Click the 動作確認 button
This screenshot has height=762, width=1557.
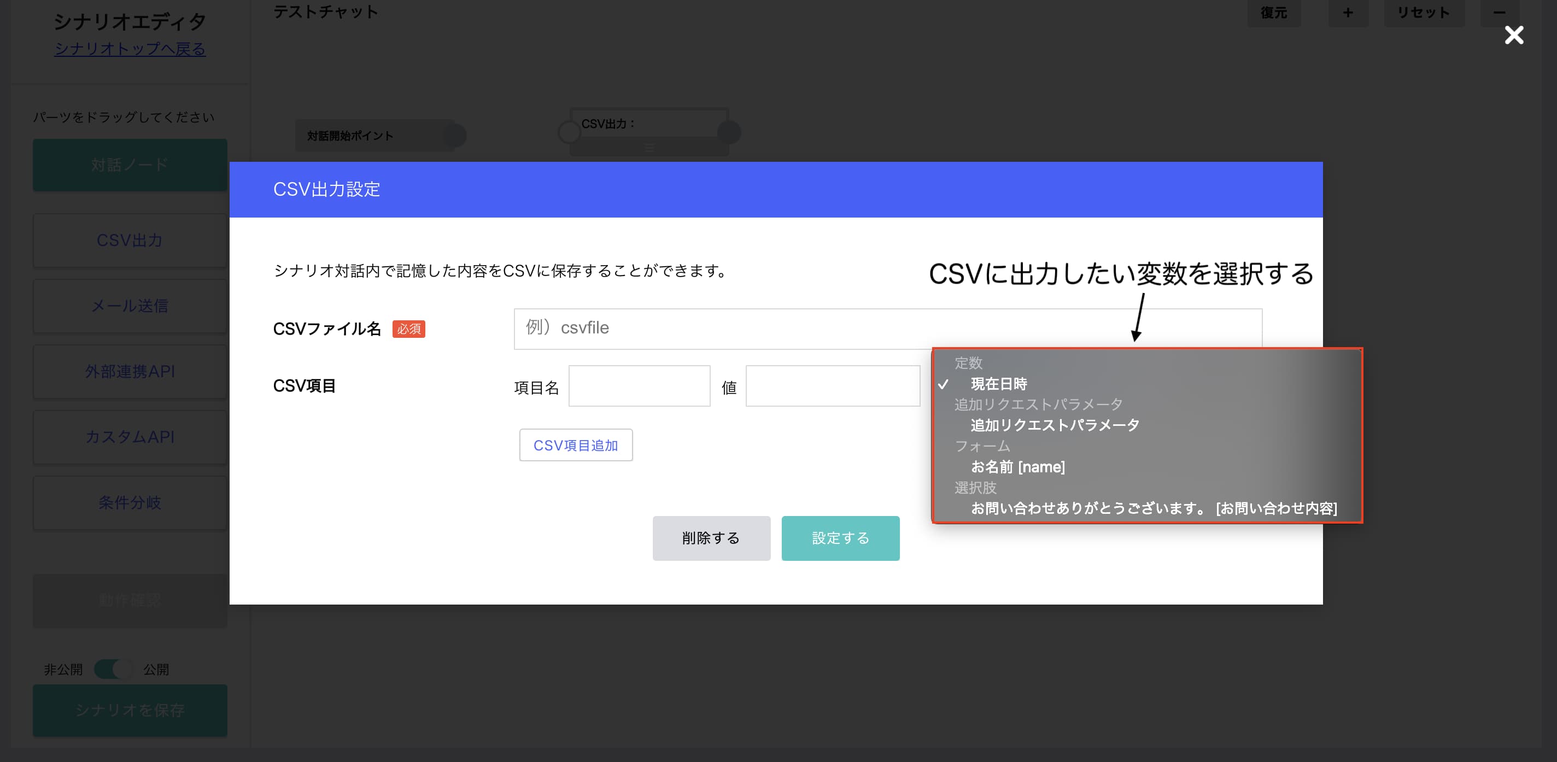click(130, 601)
